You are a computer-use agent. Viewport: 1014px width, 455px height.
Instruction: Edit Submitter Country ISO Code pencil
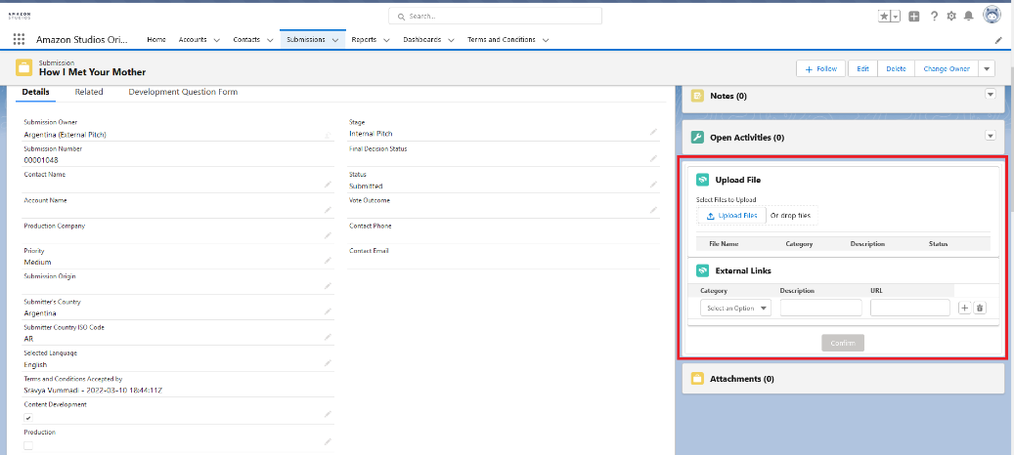[x=328, y=337]
